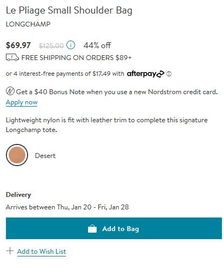The image size is (223, 270).
Task: Click the crossed-out $125.00 original price
Action: click(x=51, y=45)
